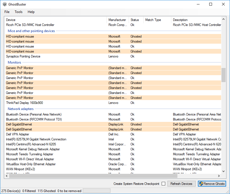This screenshot has width=230, height=194.
Task: Select 'Microsoft Teredo Tunneling Adapter' in Device column
Action: tap(30, 154)
